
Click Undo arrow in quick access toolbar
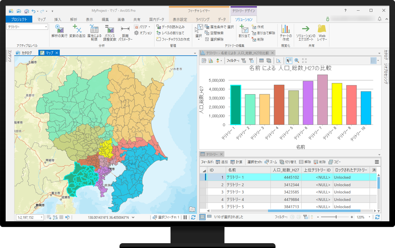(33, 11)
